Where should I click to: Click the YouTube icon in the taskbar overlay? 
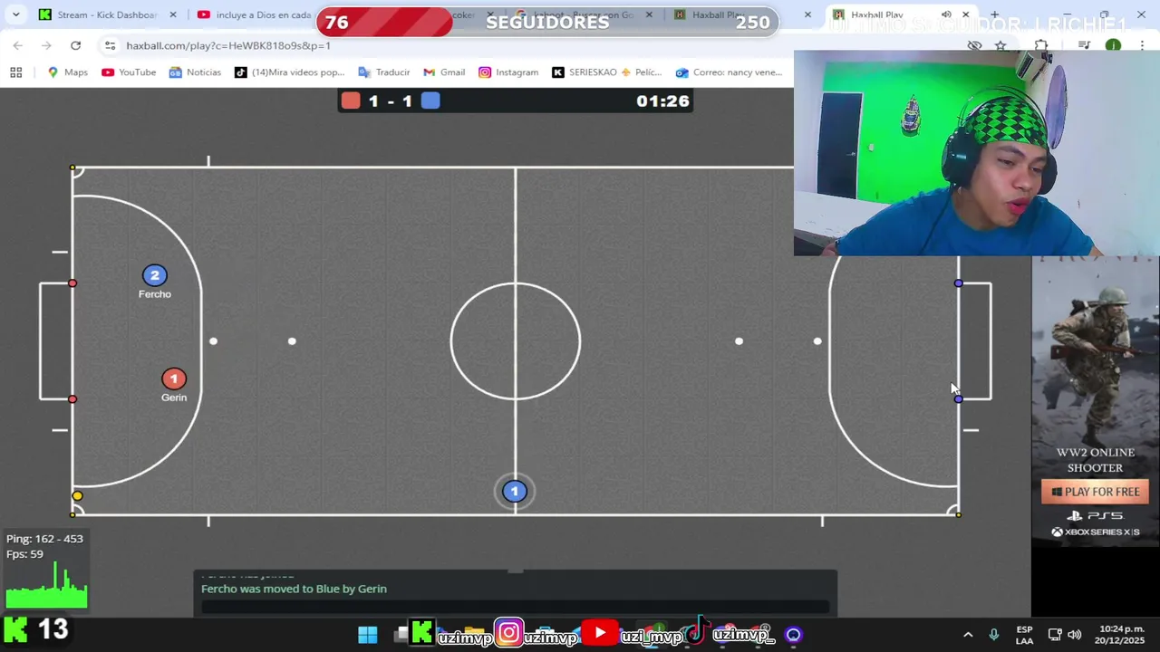(x=599, y=633)
